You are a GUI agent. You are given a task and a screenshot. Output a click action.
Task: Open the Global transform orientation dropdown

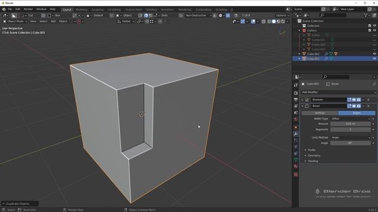coord(126,21)
